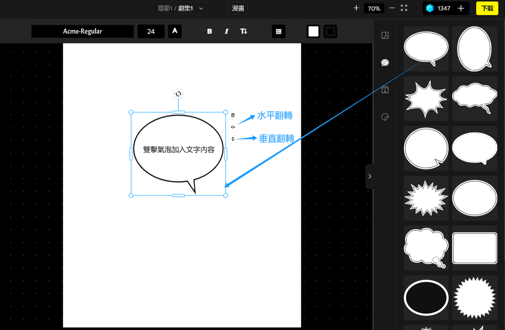Viewport: 505px width, 330px height.
Task: Choose the many-pointed starburst bubble
Action: (x=426, y=198)
